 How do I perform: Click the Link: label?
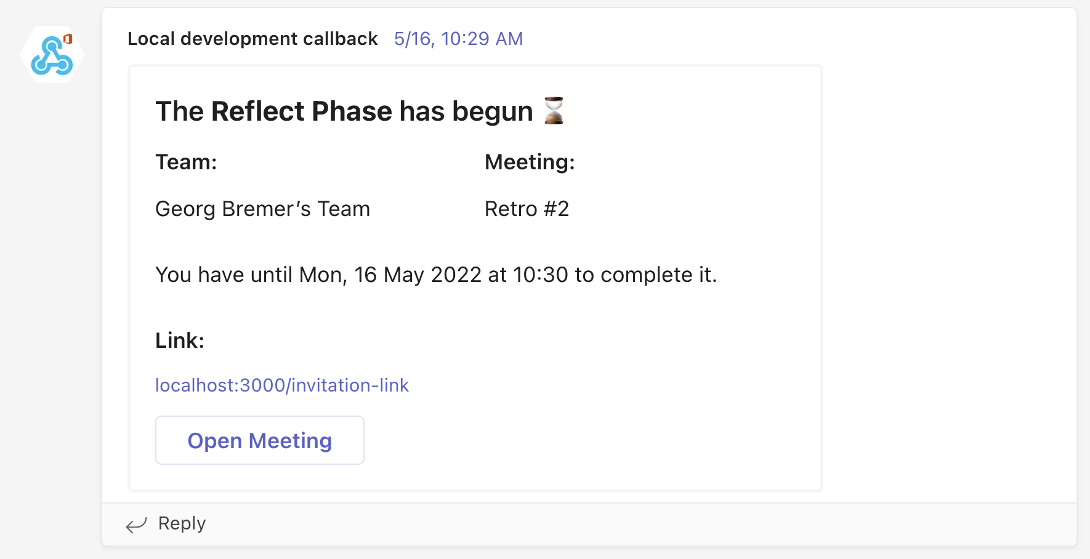[x=179, y=340]
